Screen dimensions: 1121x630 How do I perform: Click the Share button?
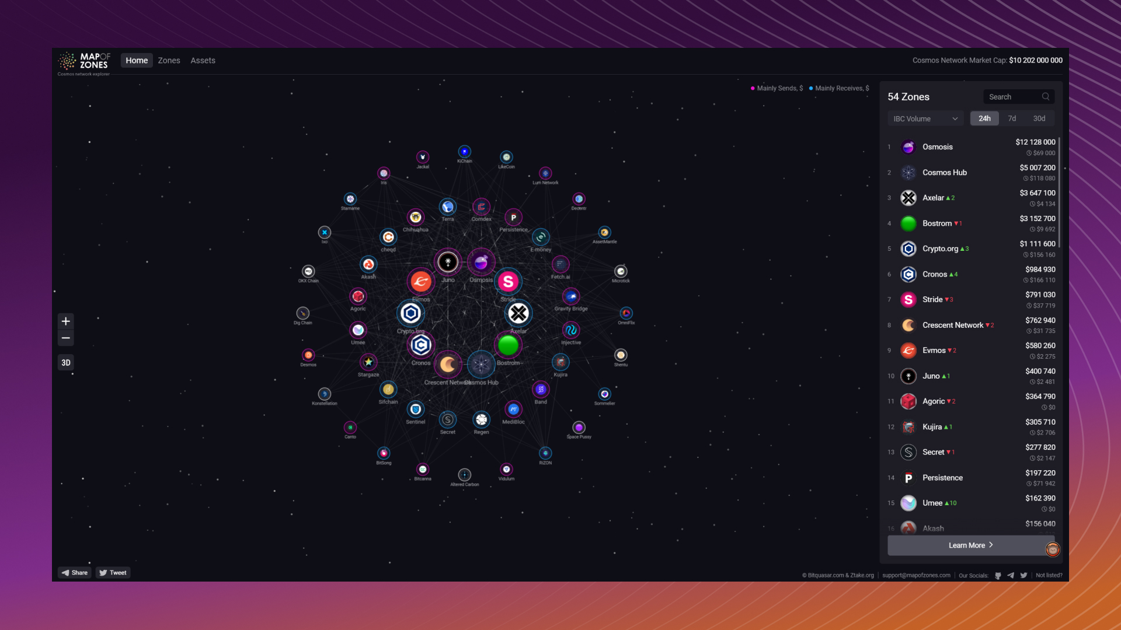pos(75,573)
